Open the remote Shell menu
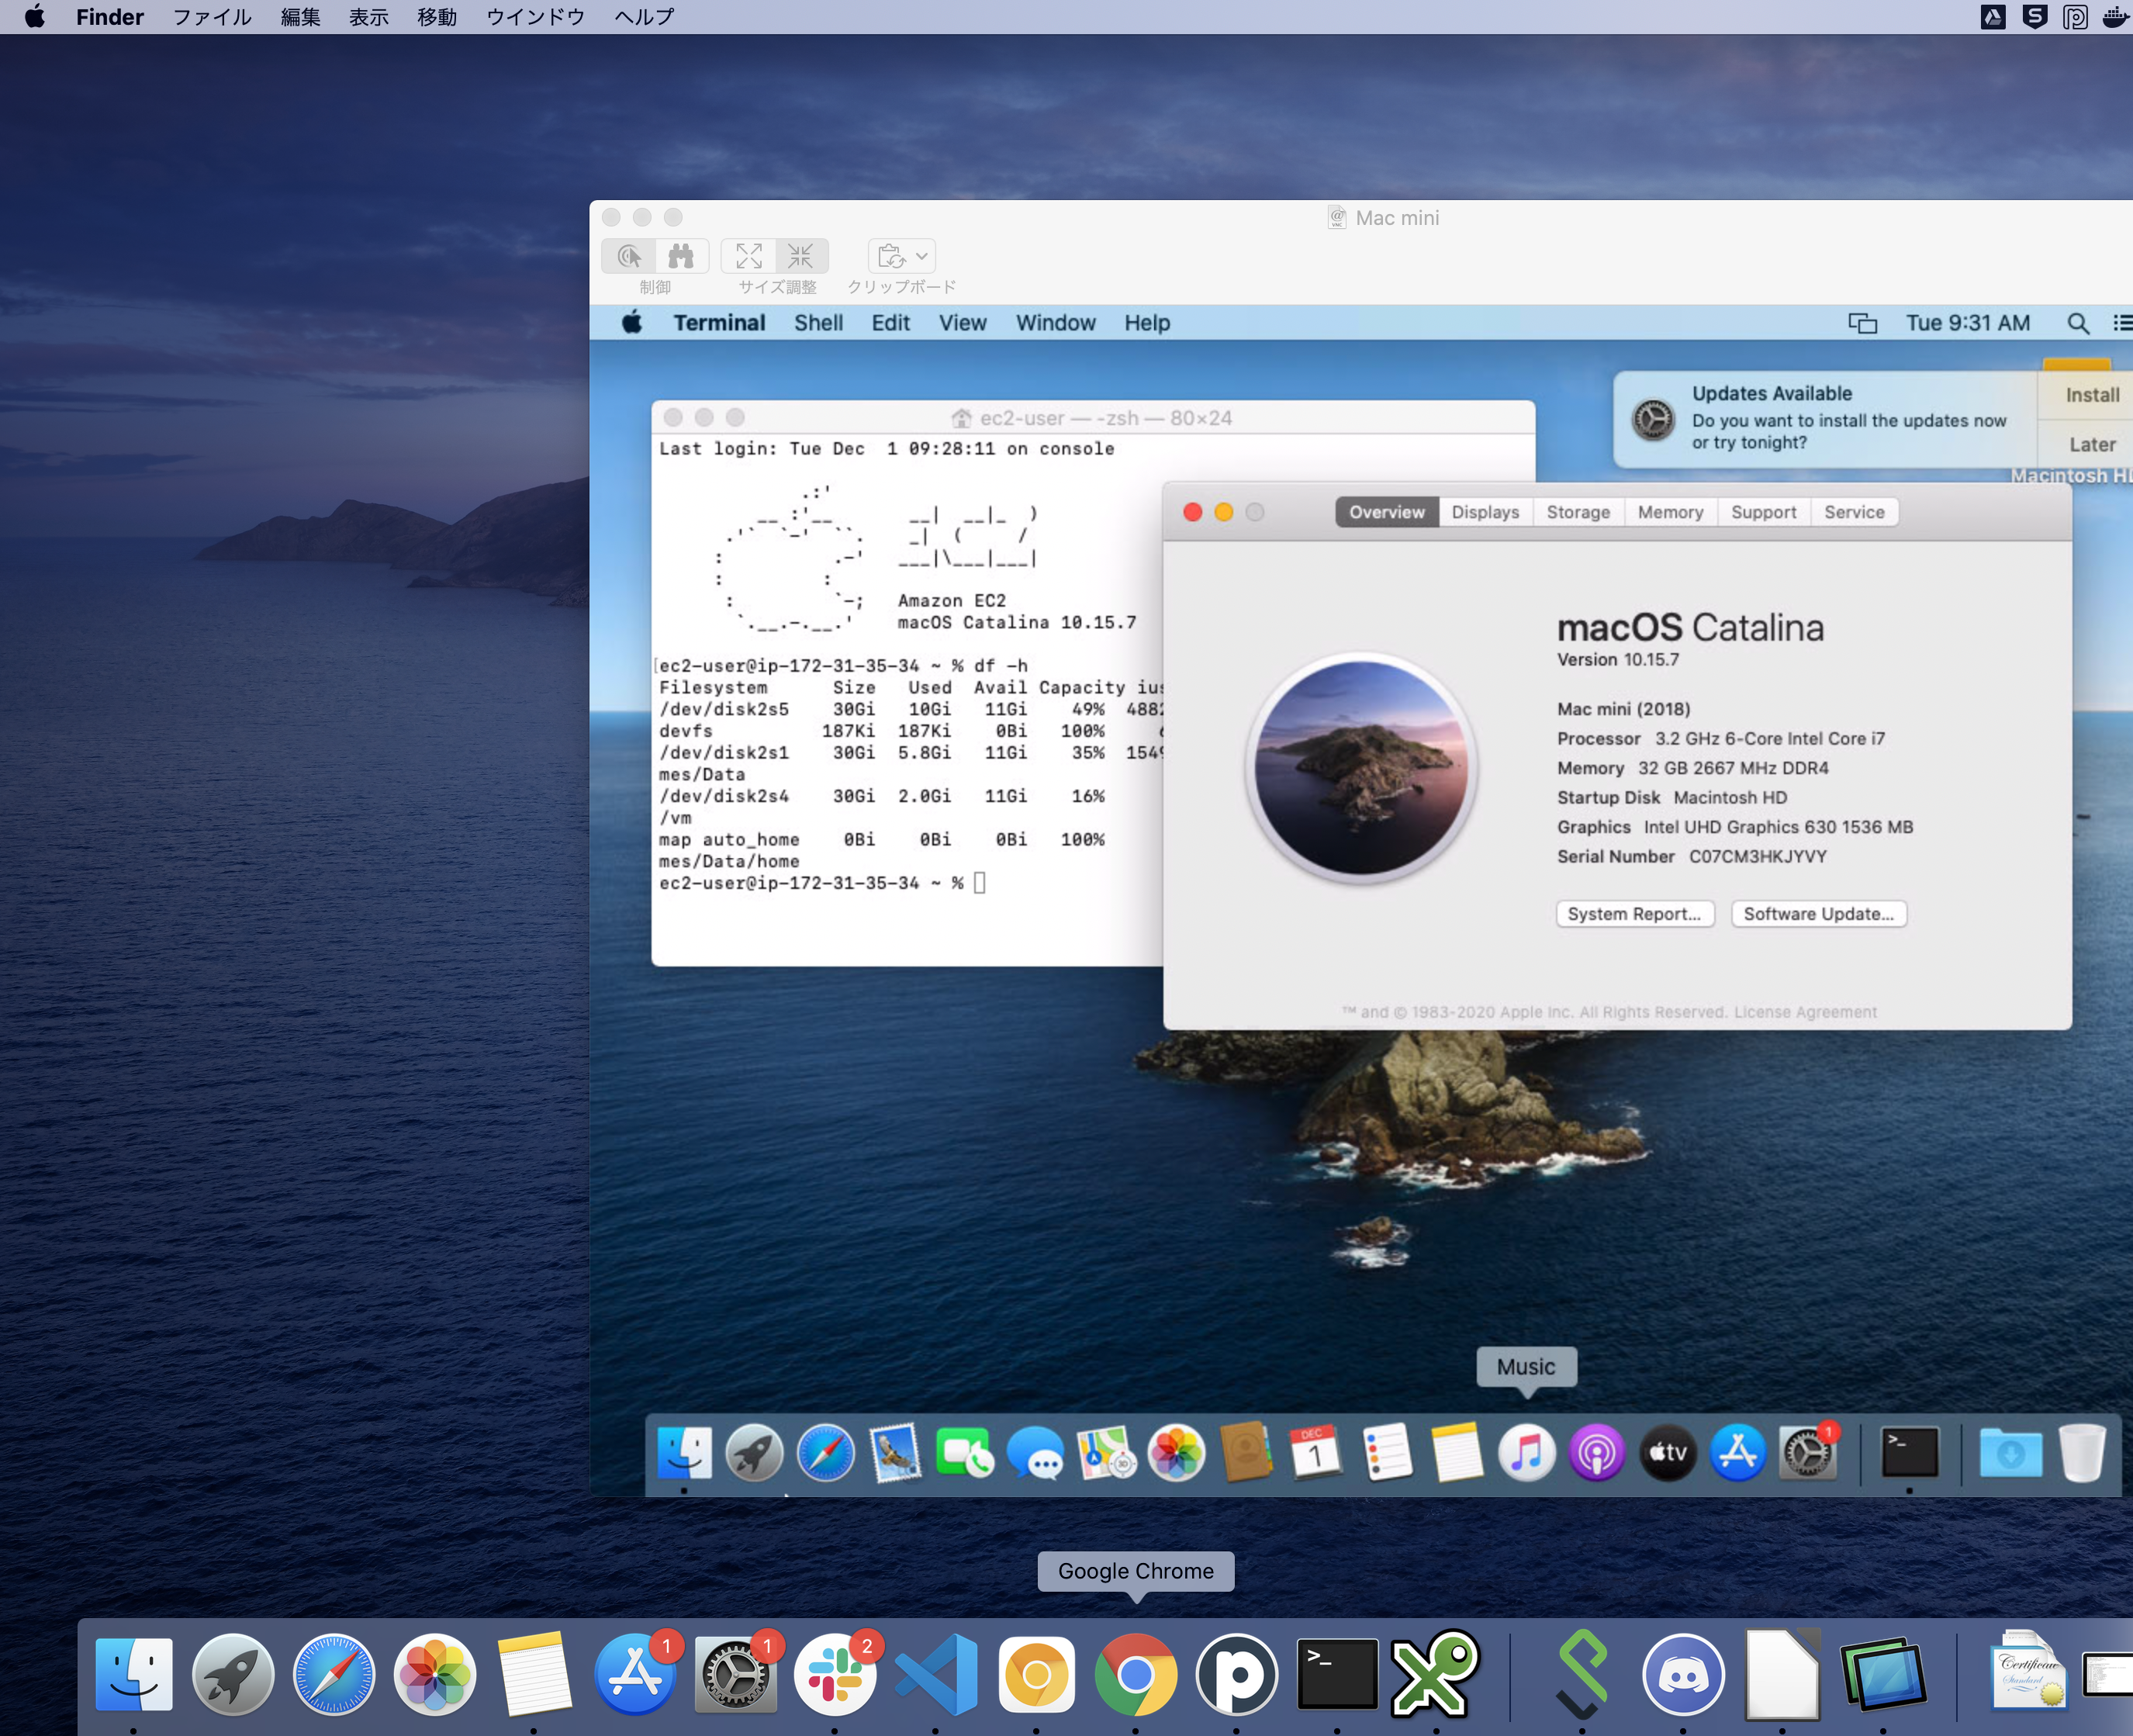 (x=818, y=323)
